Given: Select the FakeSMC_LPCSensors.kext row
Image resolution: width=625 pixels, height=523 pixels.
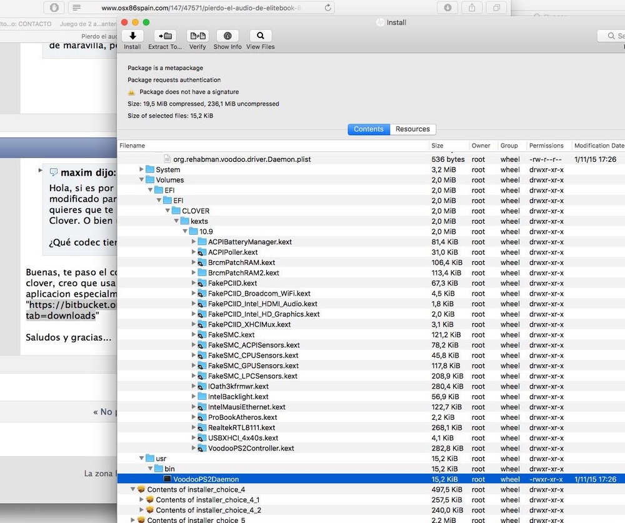Looking at the screenshot, I should [371, 376].
